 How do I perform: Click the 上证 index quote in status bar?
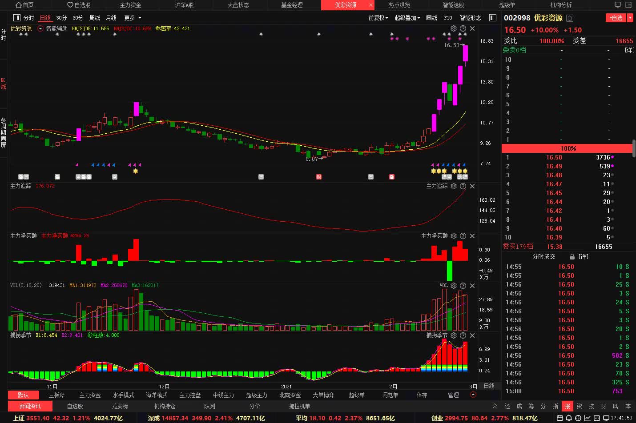[x=68, y=418]
